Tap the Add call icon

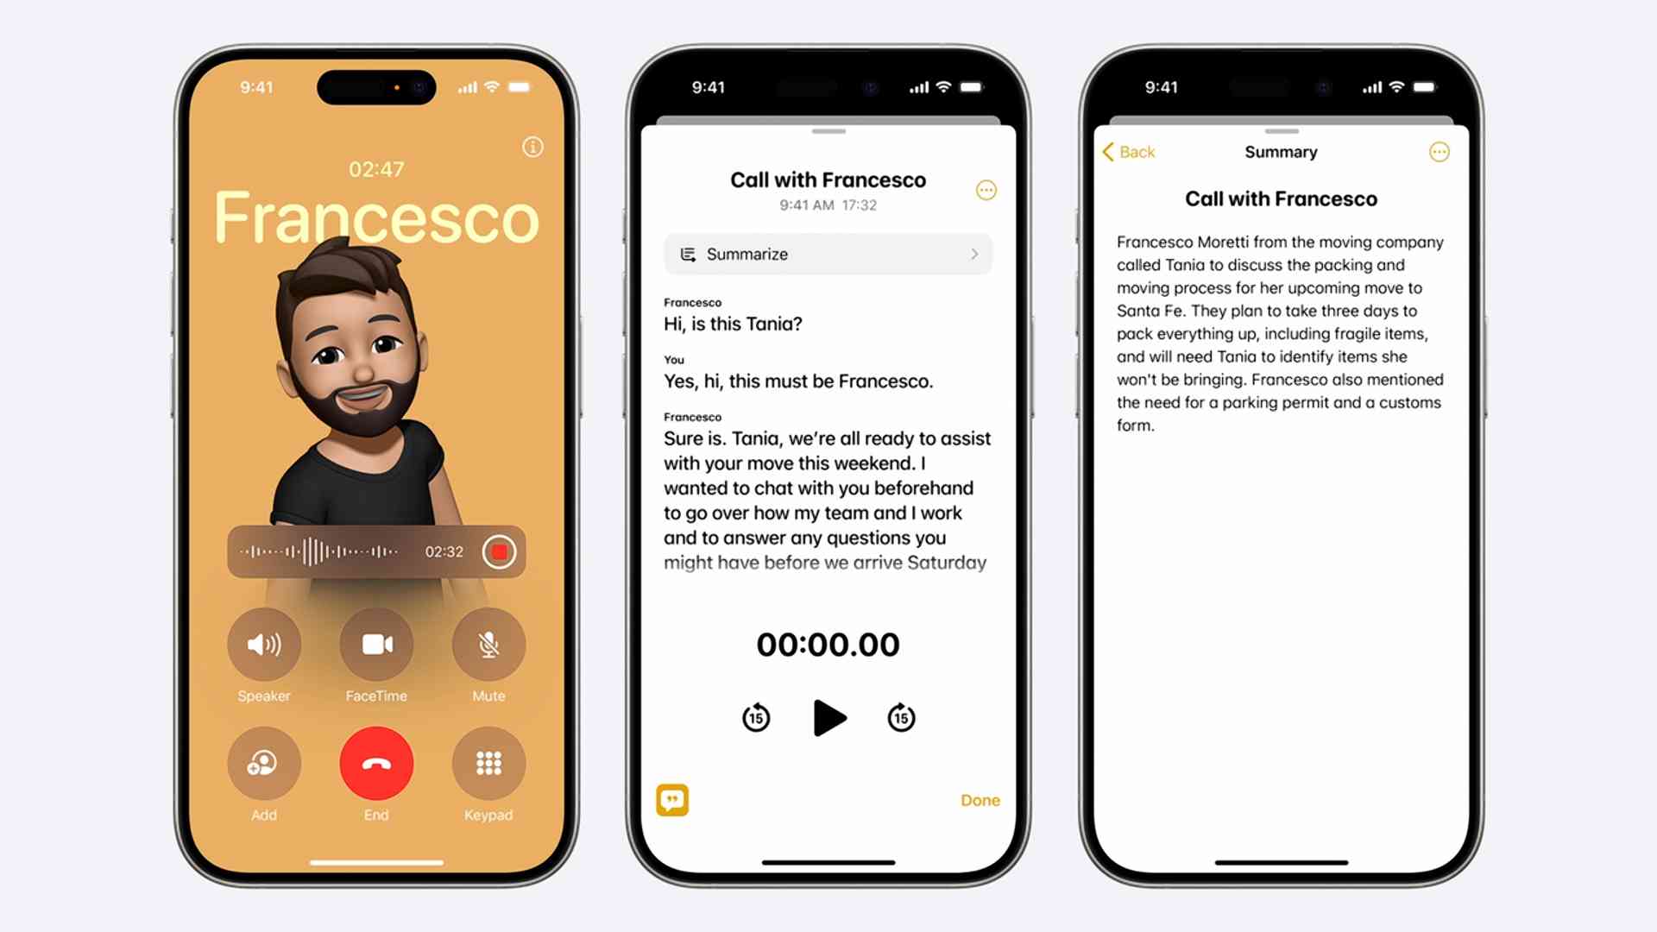tap(264, 763)
